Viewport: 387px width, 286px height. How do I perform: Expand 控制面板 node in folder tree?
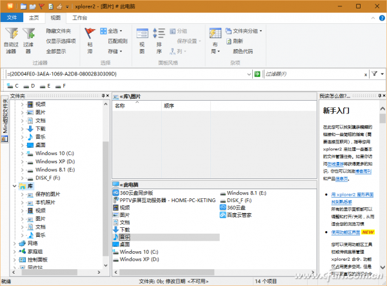point(15,260)
